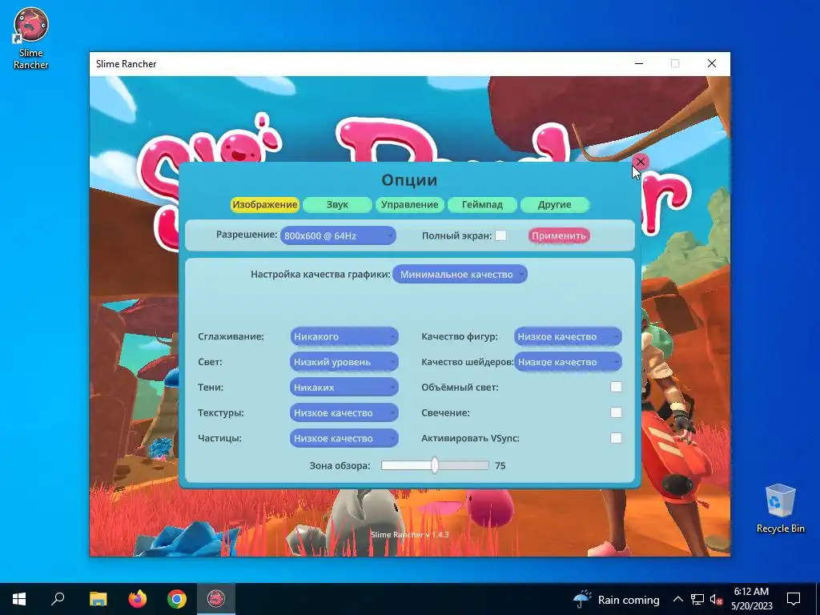Image resolution: width=820 pixels, height=615 pixels.
Task: Expand the Текстуры dropdown
Action: coord(344,412)
